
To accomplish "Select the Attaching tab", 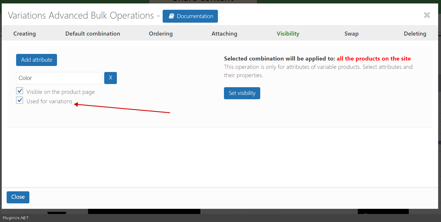I will tap(224, 34).
